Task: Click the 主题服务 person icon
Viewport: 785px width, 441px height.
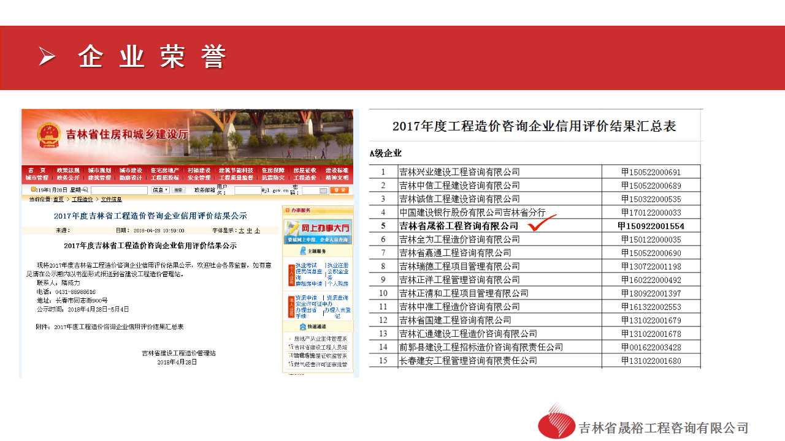Action: (303, 251)
